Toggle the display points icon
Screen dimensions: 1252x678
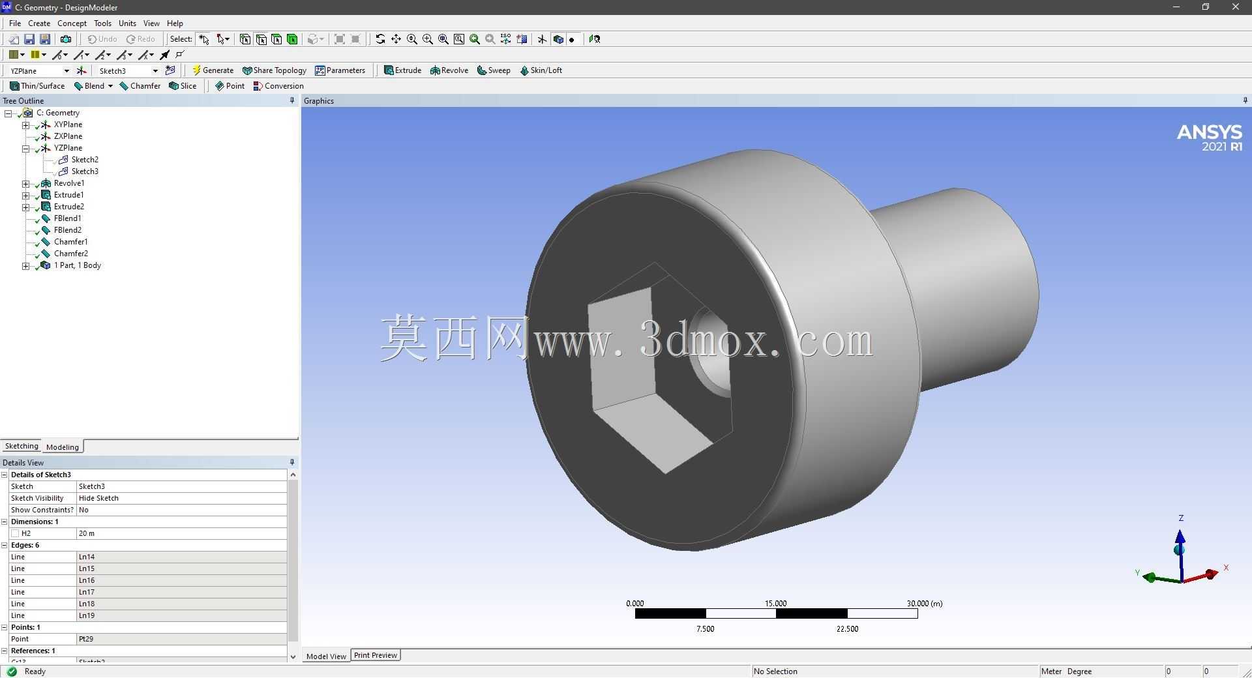[x=572, y=39]
